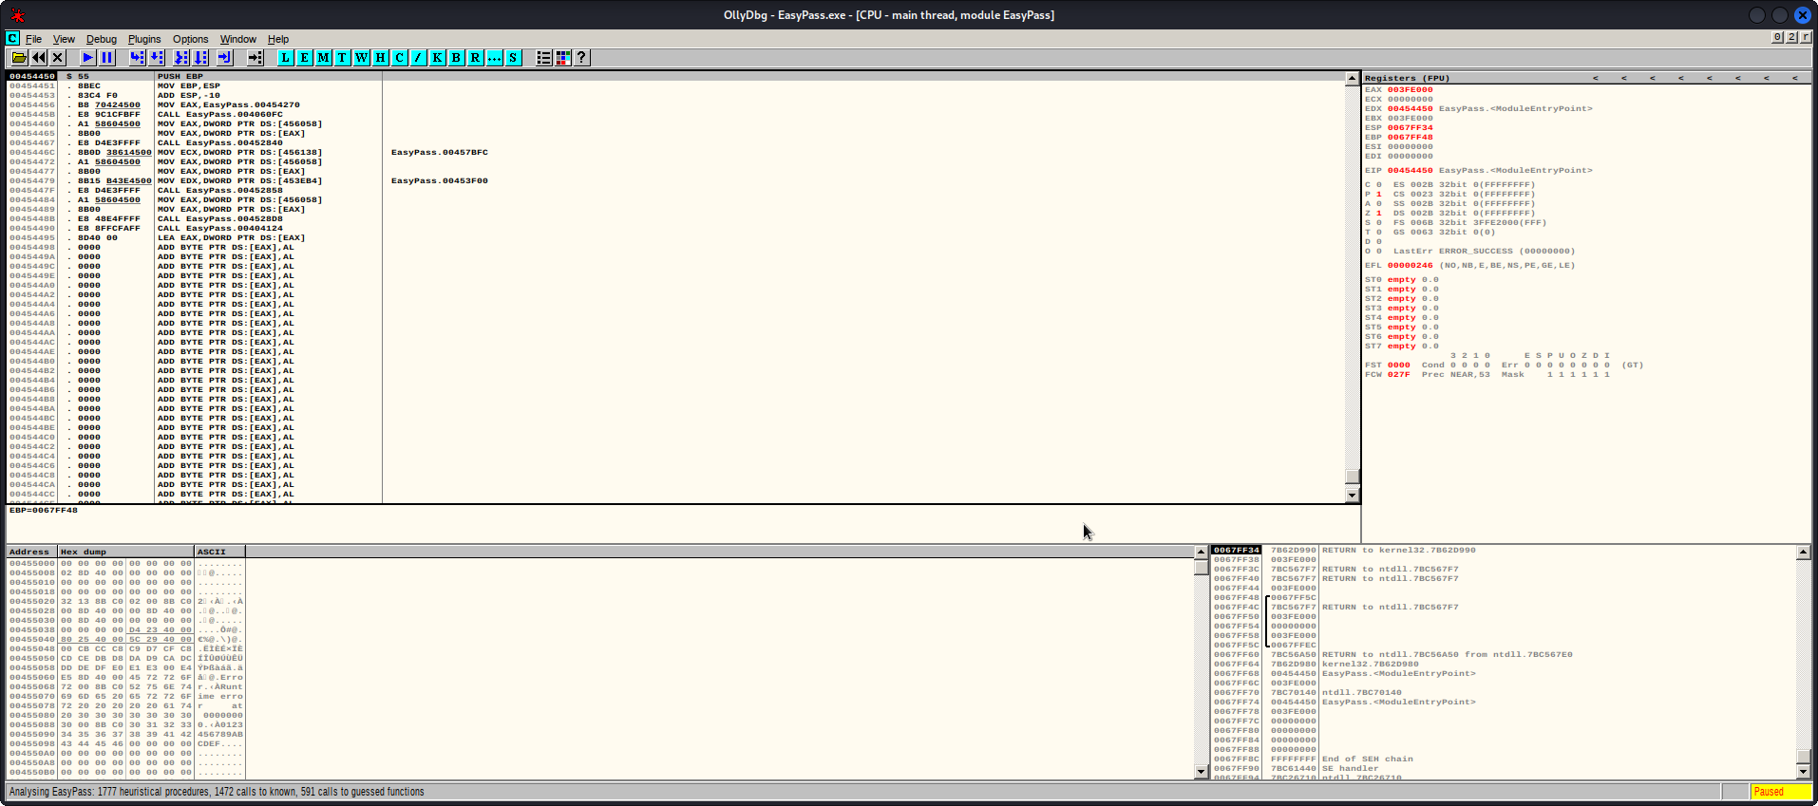Open the View menu
The height and width of the screenshot is (806, 1818).
click(64, 39)
